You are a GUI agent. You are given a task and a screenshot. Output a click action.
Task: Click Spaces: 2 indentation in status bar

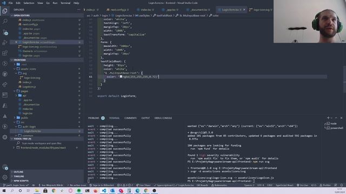coord(249,185)
